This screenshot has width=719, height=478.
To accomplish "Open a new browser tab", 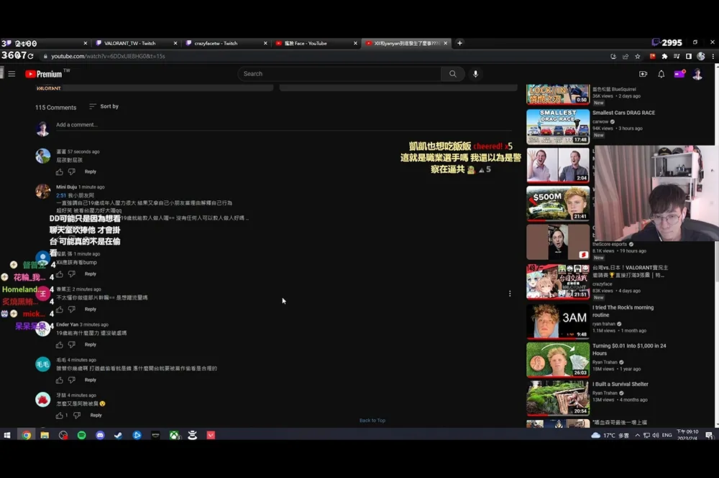I will coord(460,43).
